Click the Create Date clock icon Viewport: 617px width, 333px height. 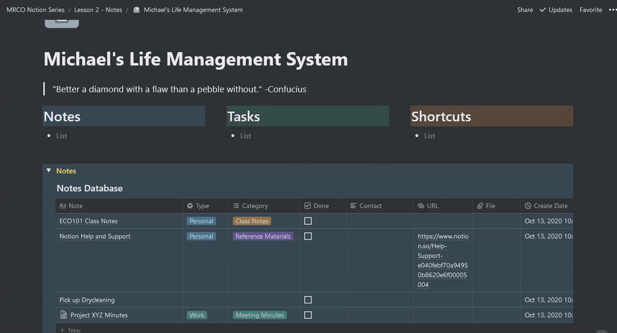[x=528, y=206]
